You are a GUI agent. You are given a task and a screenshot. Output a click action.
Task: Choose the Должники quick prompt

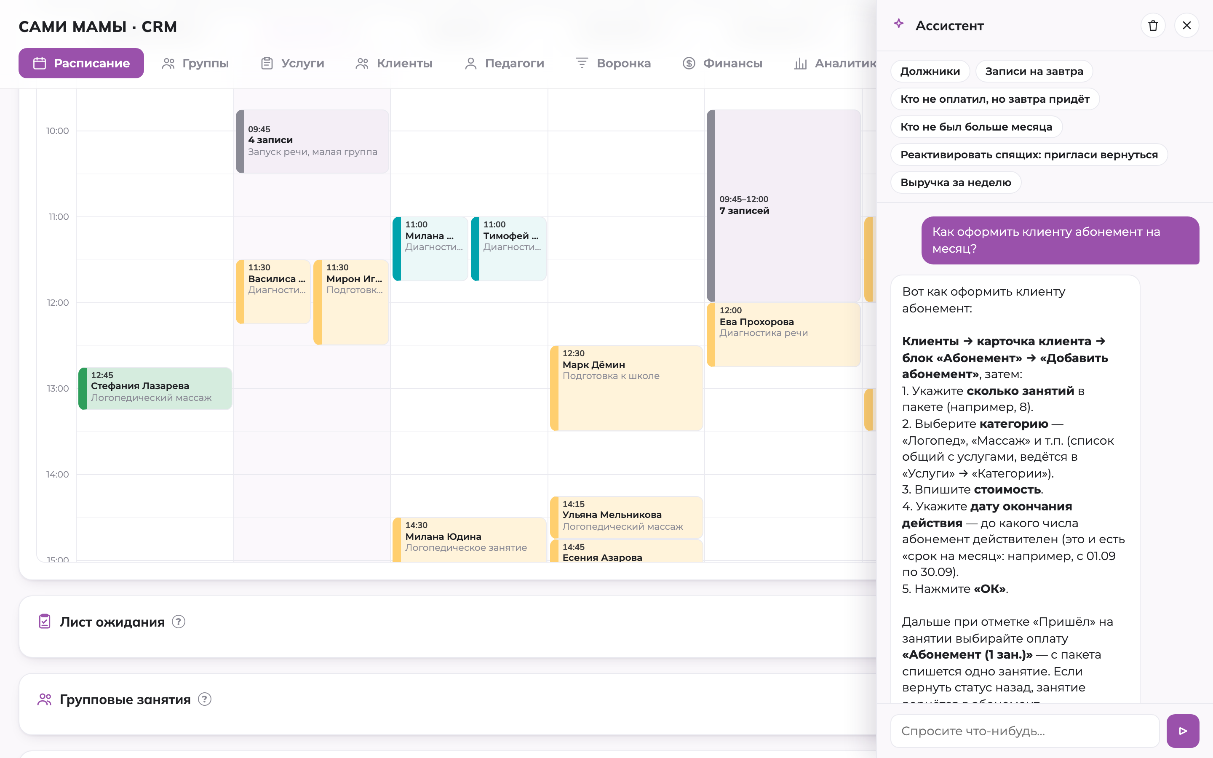(x=930, y=71)
